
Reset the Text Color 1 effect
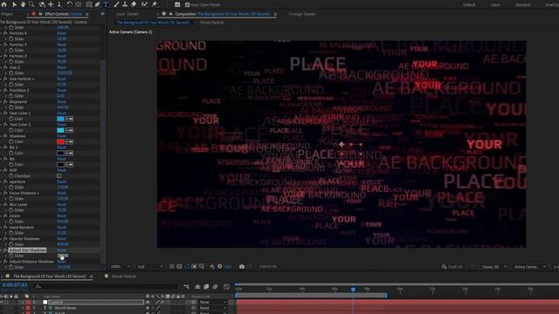pyautogui.click(x=61, y=113)
